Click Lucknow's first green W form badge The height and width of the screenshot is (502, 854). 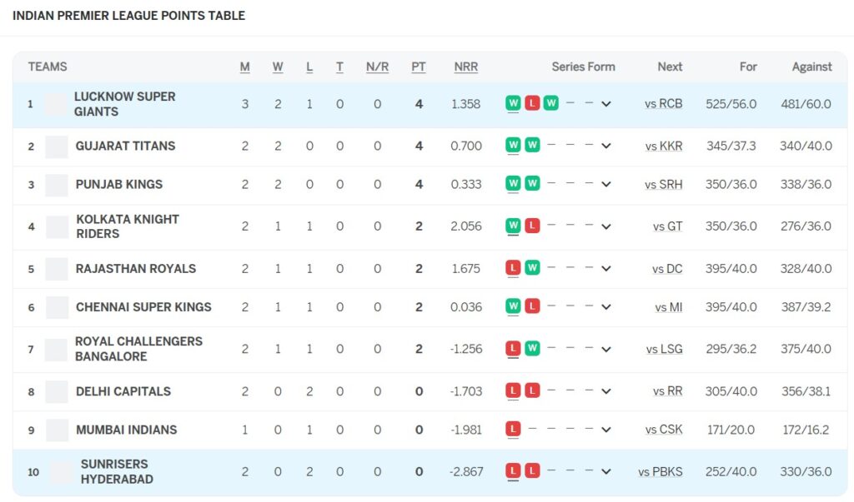point(513,103)
